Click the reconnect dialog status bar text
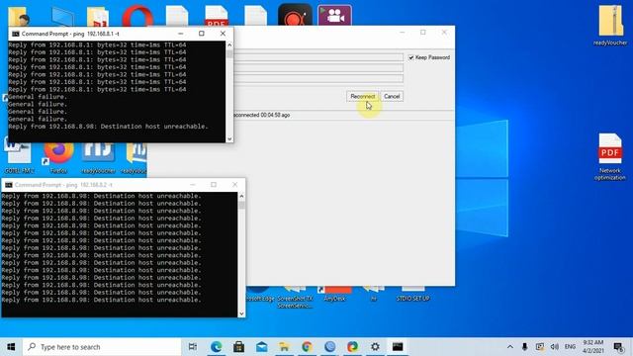Screen dimensions: 633x356 pyautogui.click(x=261, y=115)
